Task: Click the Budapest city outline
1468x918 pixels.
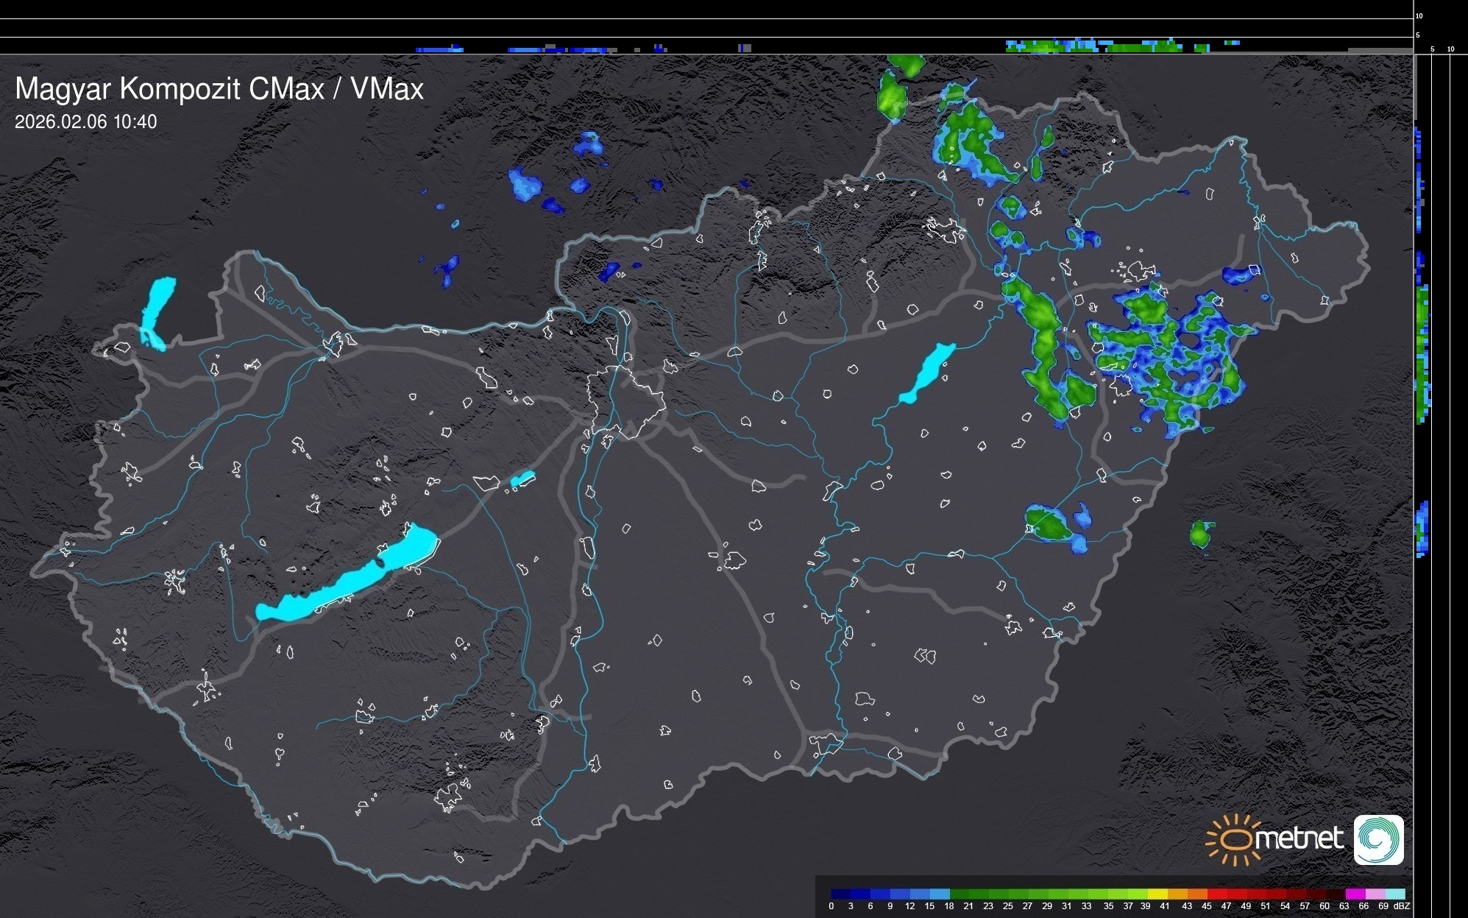Action: (625, 401)
